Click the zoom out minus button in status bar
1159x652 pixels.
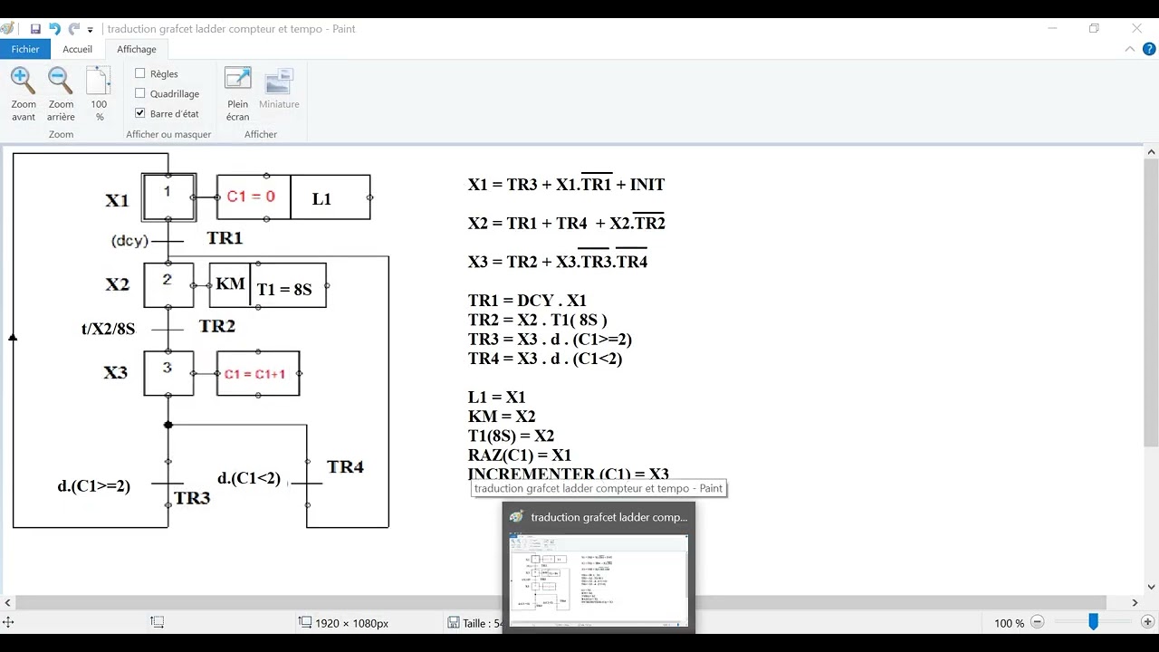1038,622
